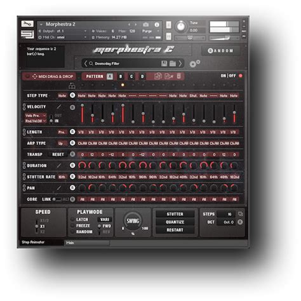Click the RESTART button
Screen dimensions: 301x301
175,230
